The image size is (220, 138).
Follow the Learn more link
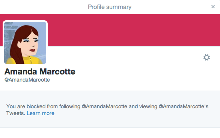tap(41, 113)
